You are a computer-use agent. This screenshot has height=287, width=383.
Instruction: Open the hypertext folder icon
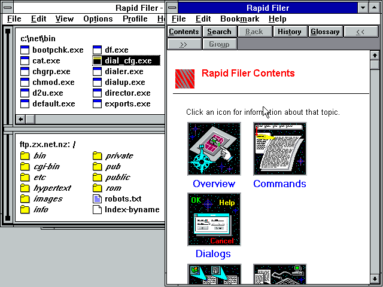point(25,188)
